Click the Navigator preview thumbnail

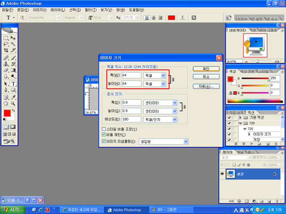tap(255, 45)
